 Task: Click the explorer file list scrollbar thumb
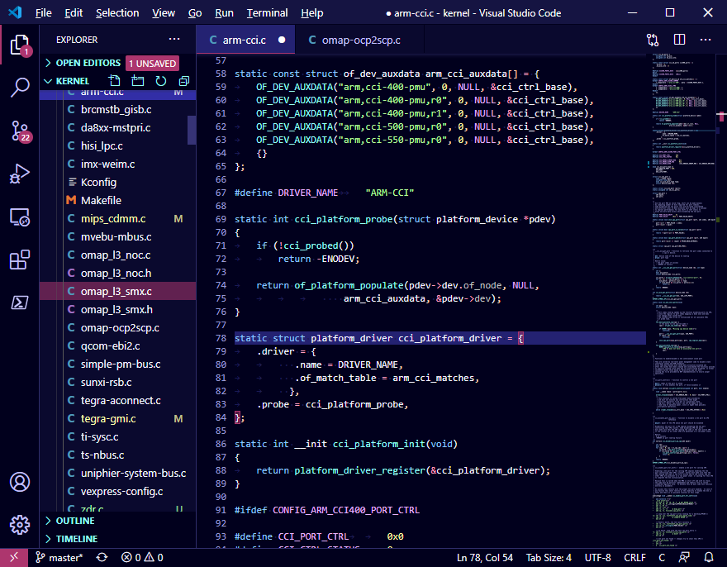pyautogui.click(x=192, y=130)
